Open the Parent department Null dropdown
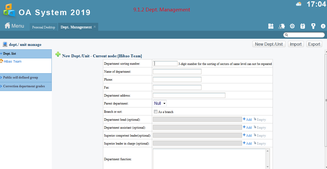The image size is (327, 169). (x=160, y=103)
